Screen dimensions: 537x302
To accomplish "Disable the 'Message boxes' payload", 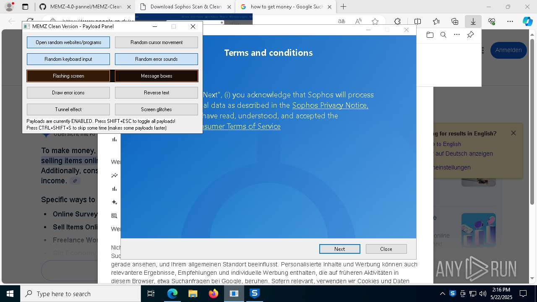I will click(x=156, y=76).
